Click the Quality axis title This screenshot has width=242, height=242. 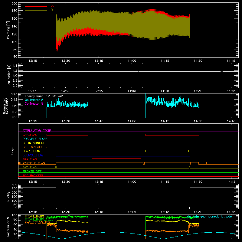pyautogui.click(x=8, y=196)
